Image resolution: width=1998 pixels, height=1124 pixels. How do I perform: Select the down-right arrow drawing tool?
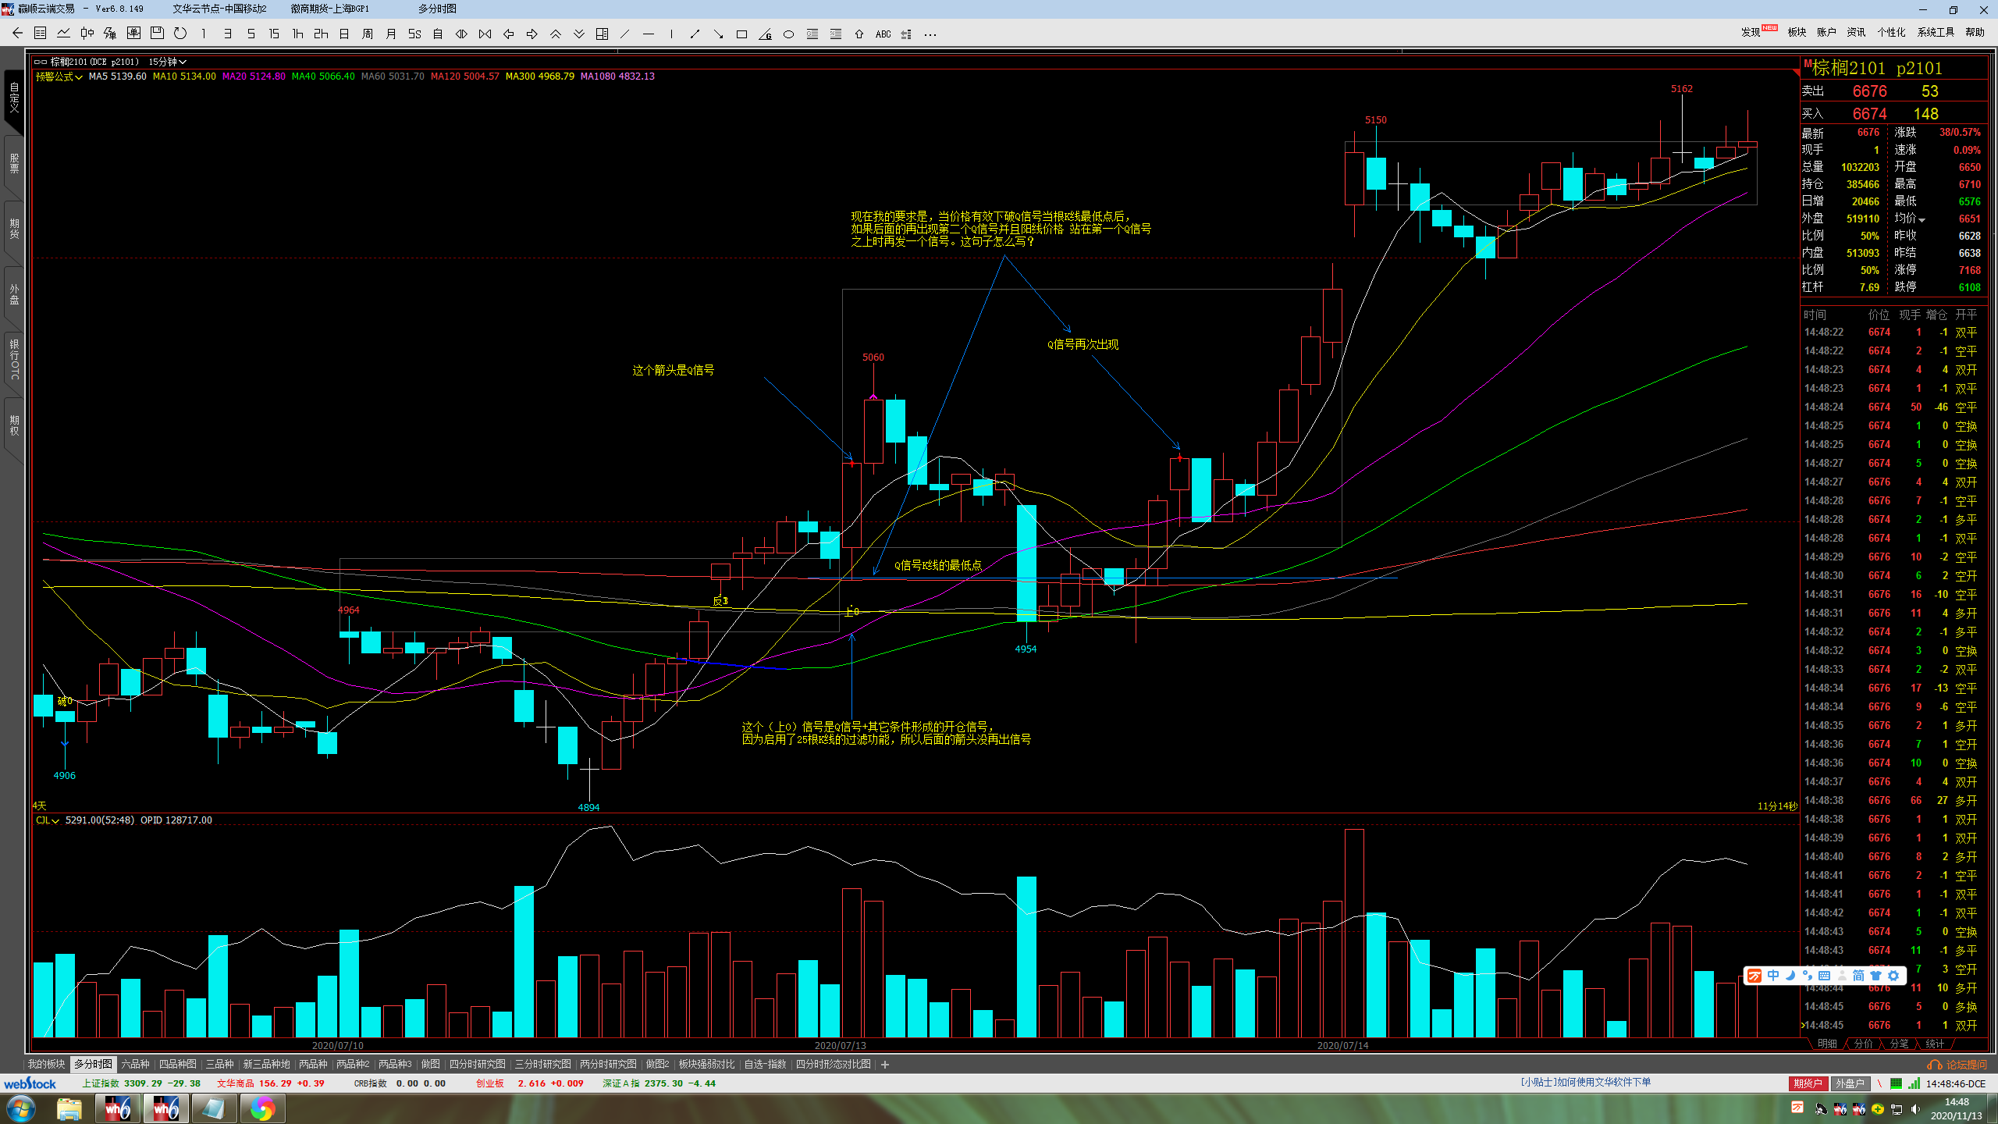click(718, 34)
